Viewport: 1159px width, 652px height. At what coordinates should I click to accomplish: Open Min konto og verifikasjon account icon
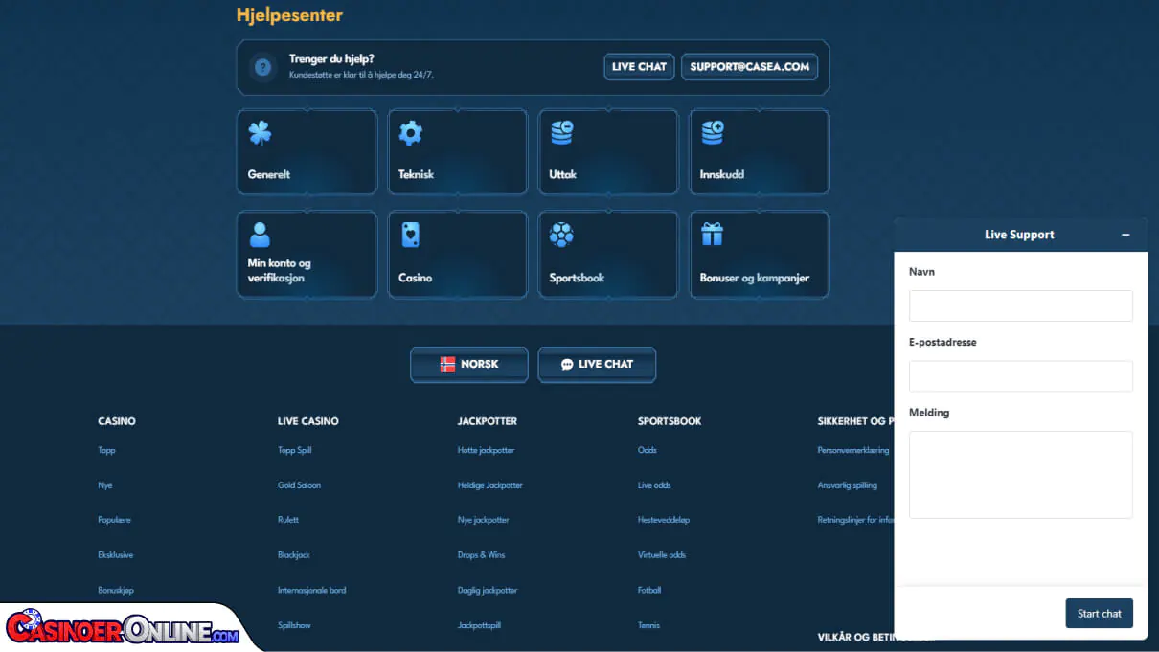pyautogui.click(x=307, y=254)
